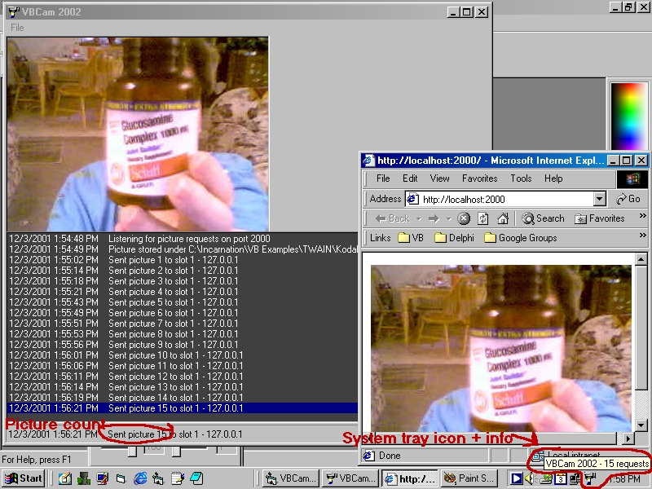Click the bottle picture in the browser page
The image size is (652, 489).
501,349
